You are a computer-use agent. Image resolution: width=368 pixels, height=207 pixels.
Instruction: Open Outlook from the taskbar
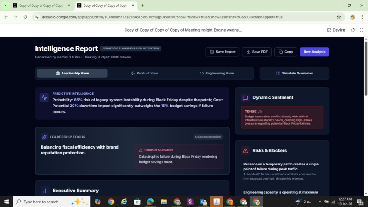click(x=203, y=202)
